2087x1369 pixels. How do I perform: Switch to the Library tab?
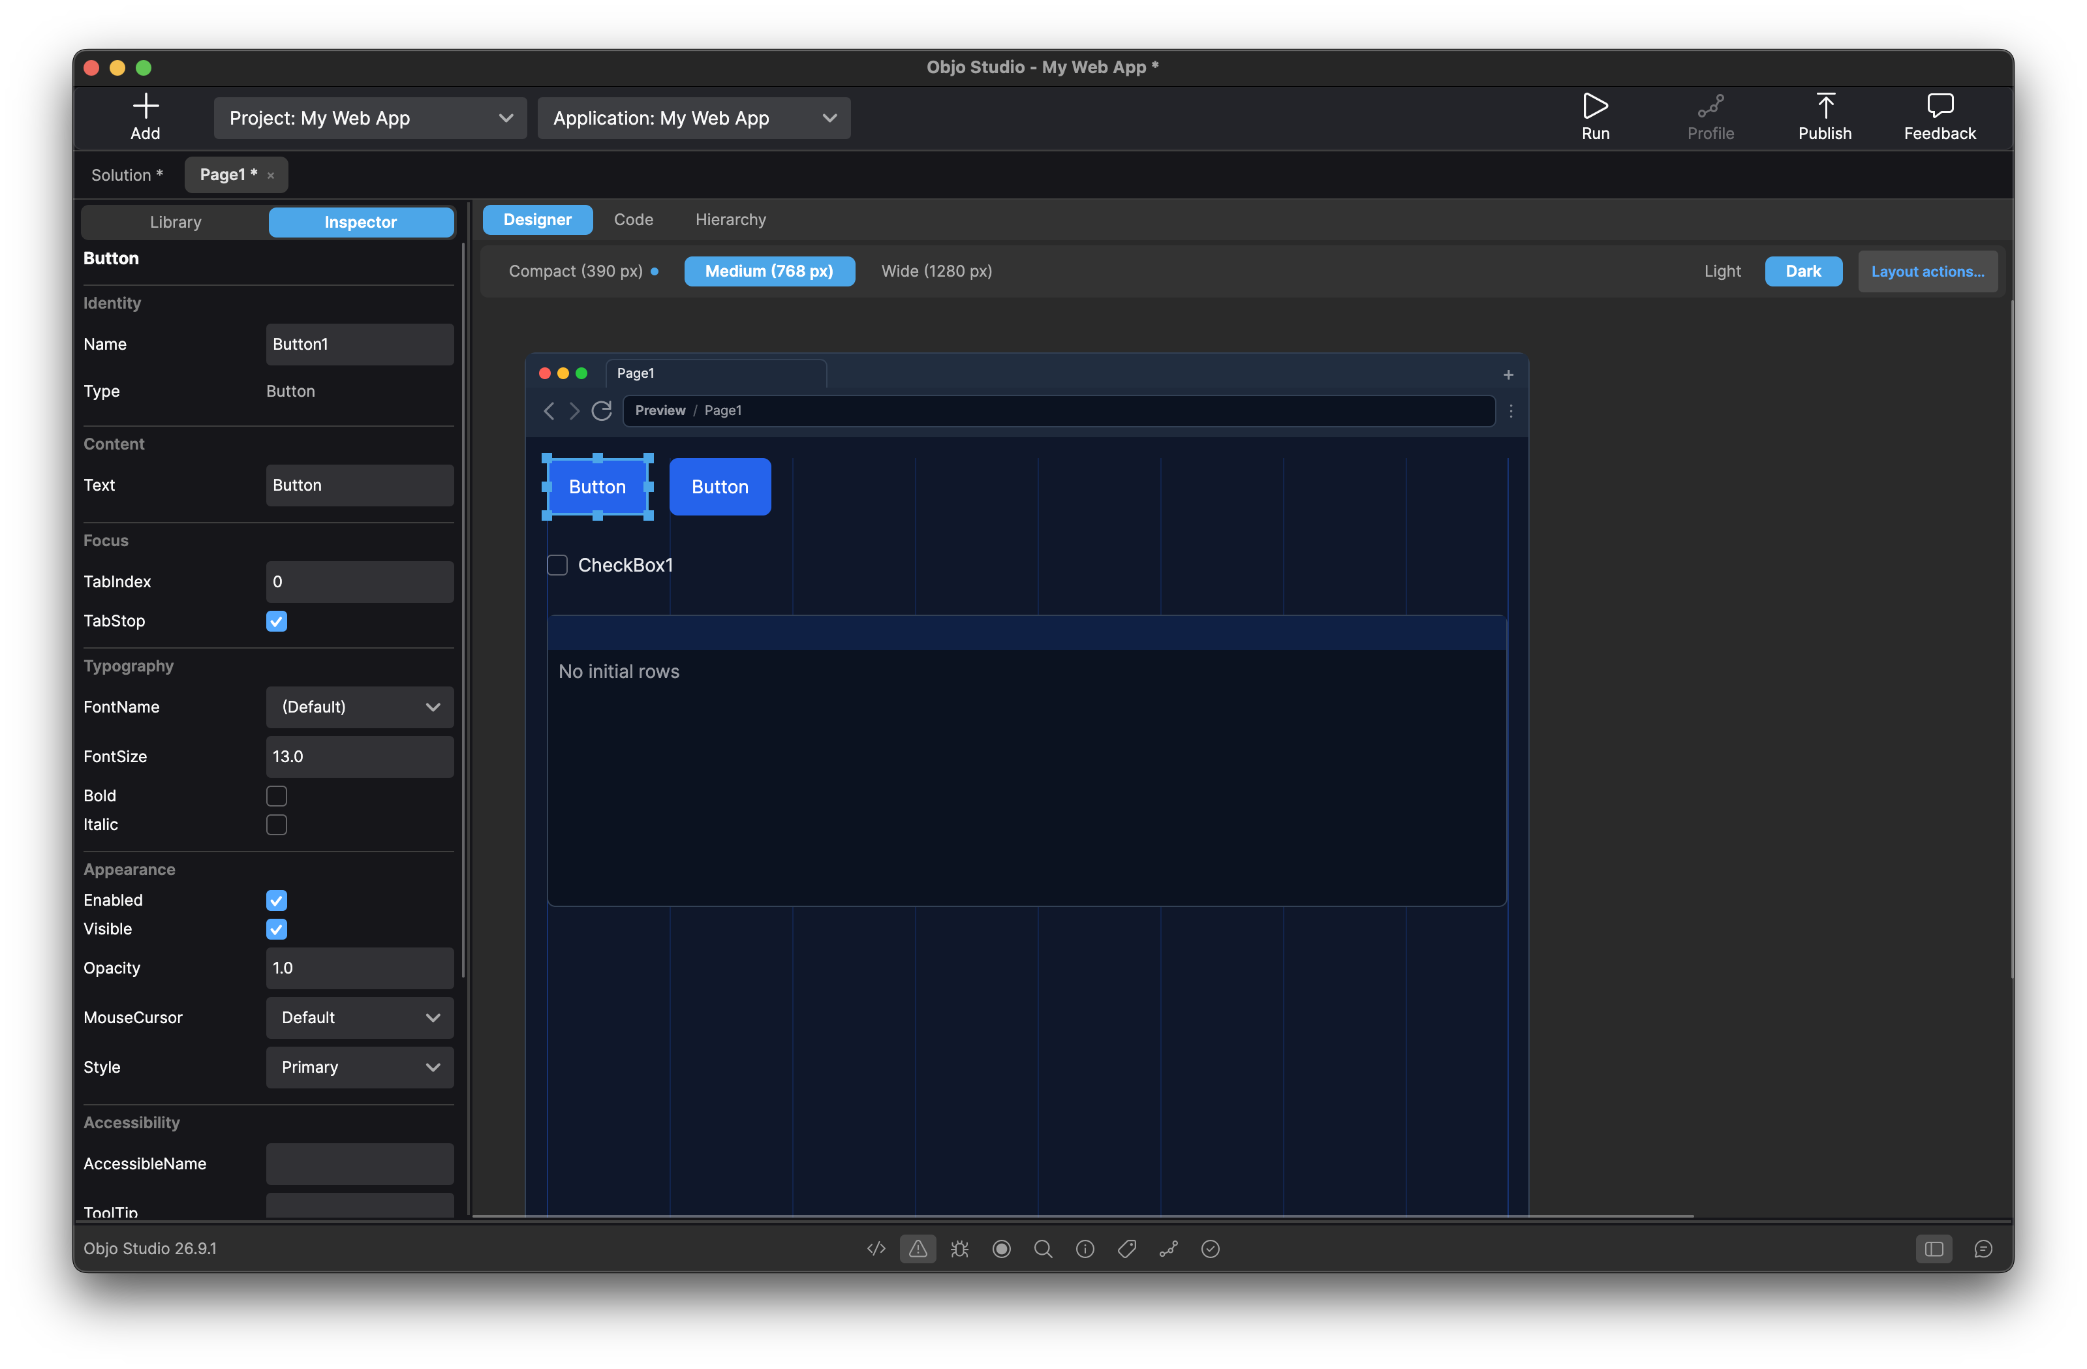point(176,222)
